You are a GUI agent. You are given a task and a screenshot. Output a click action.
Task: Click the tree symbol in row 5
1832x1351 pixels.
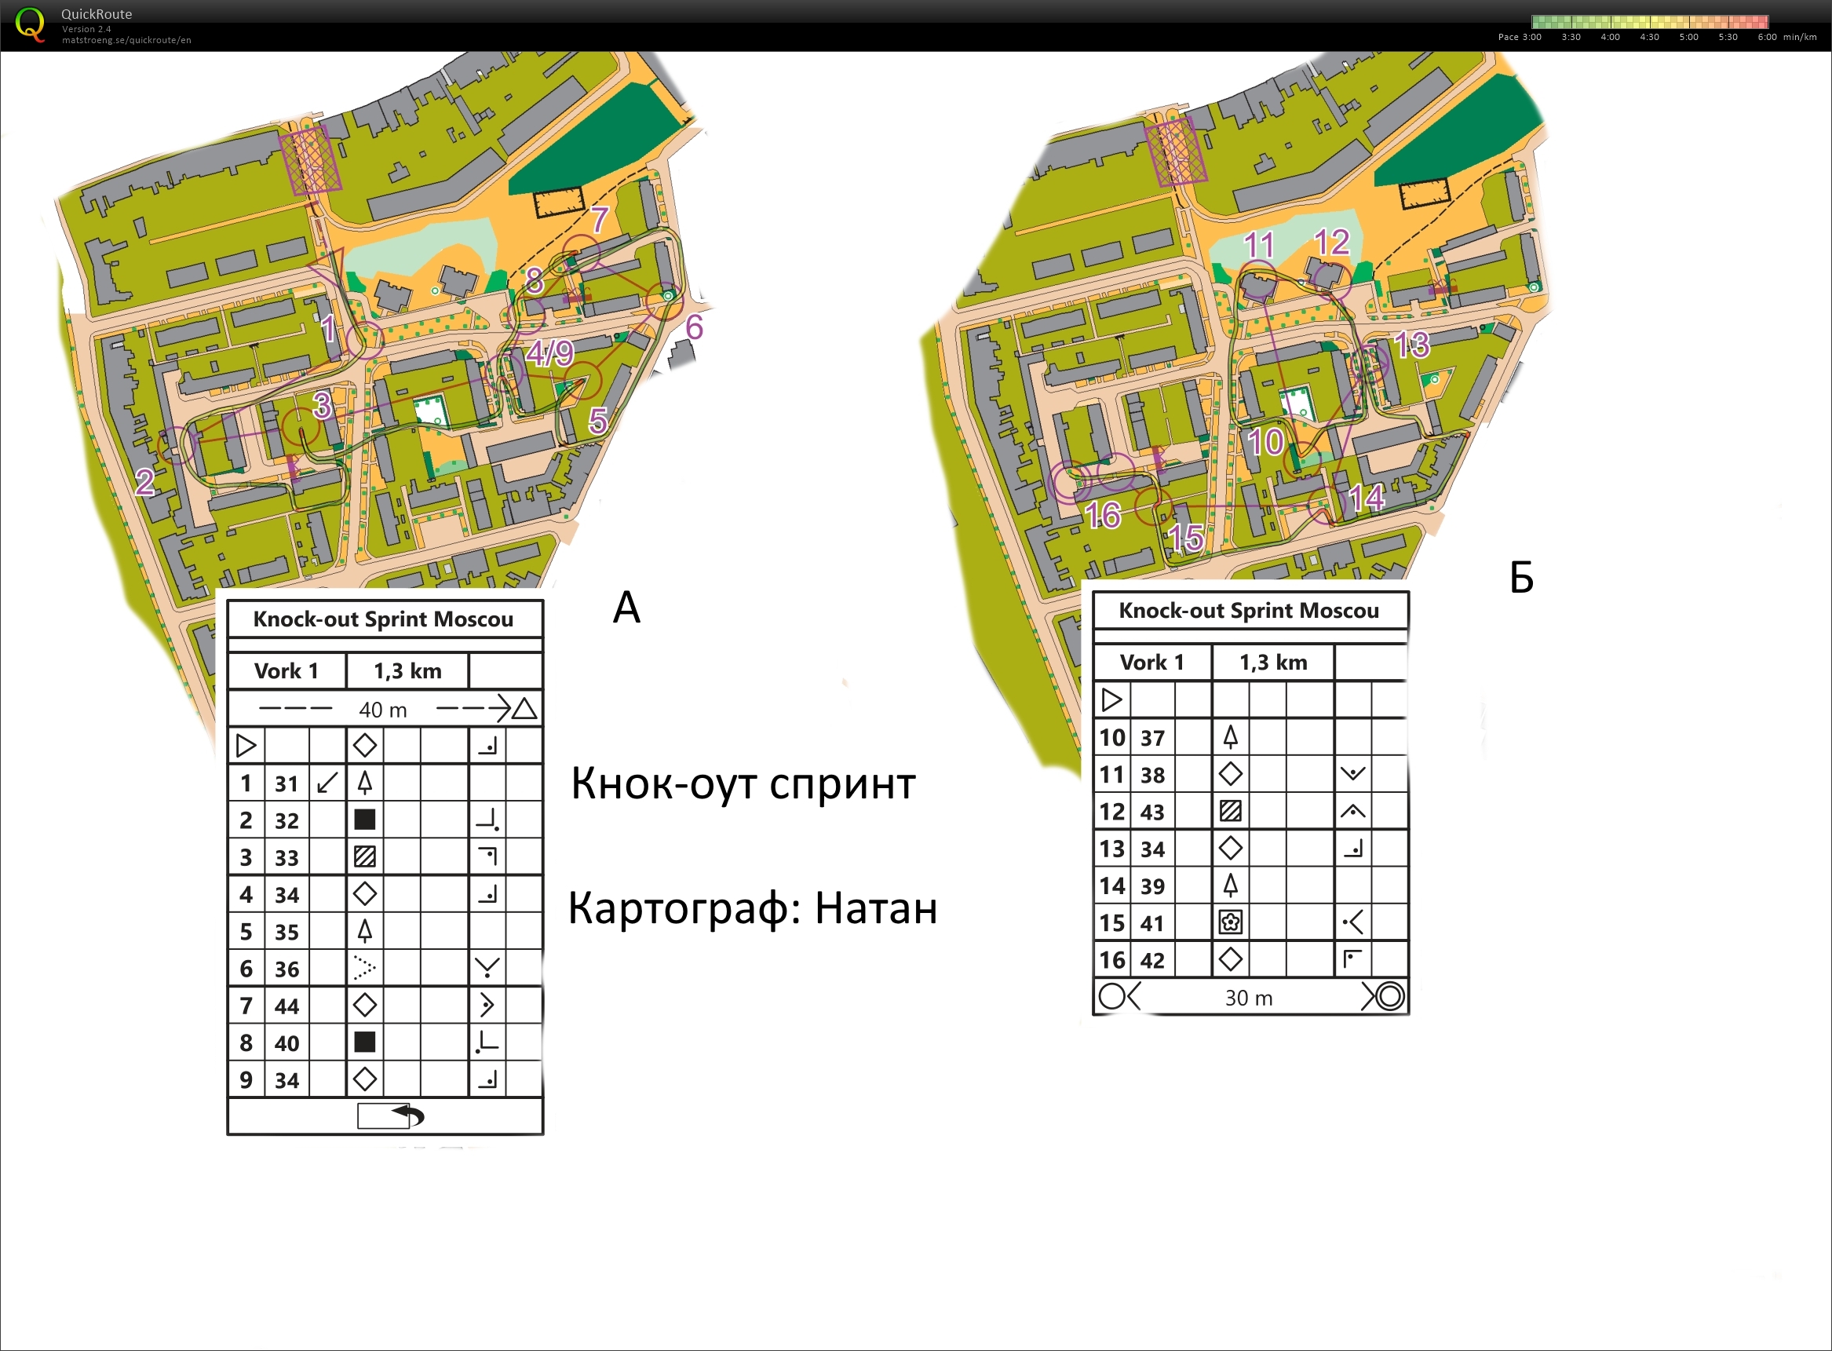365,931
